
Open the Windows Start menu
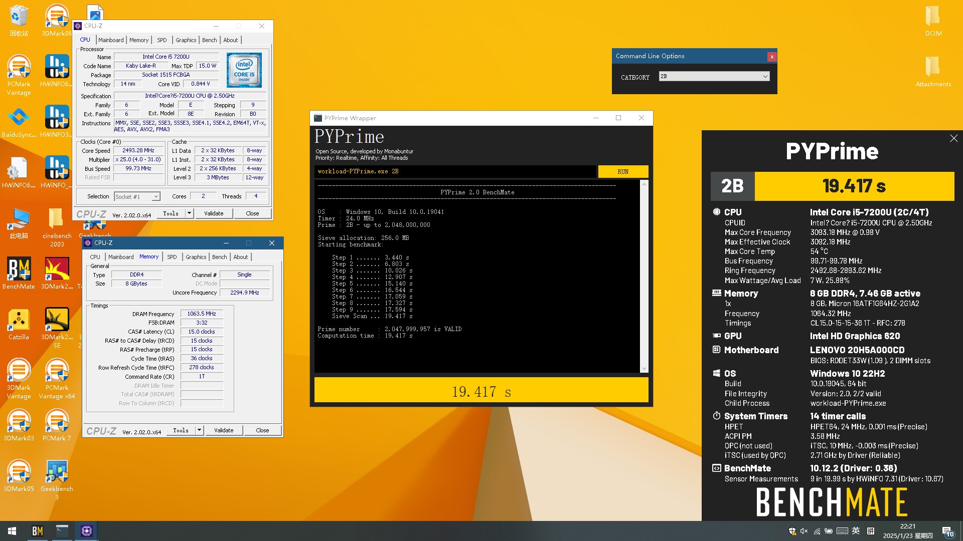tap(12, 531)
